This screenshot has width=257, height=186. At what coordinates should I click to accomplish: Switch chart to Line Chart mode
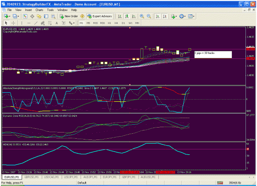(x=134, y=16)
